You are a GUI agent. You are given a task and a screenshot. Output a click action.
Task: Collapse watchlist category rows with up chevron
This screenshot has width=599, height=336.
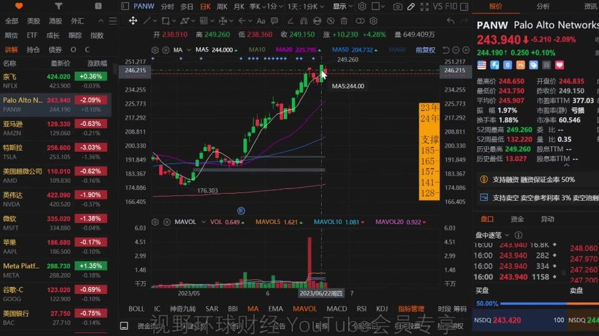pos(101,21)
